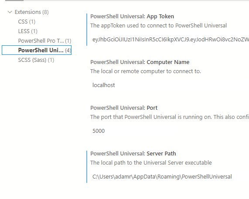Open the CSS (1) settings section
This screenshot has height=199, width=249.
click(27, 22)
